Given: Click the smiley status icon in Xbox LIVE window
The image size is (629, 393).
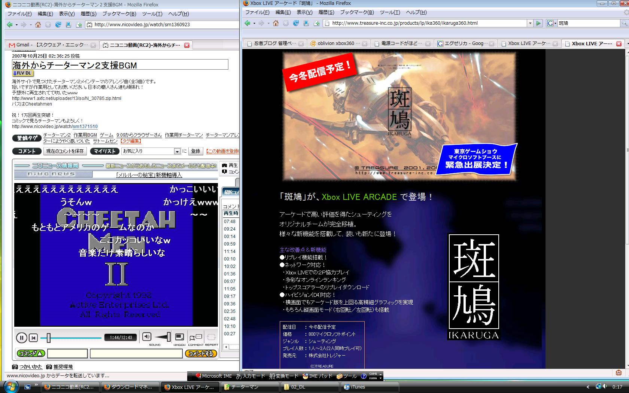Looking at the screenshot, I should coord(619,372).
